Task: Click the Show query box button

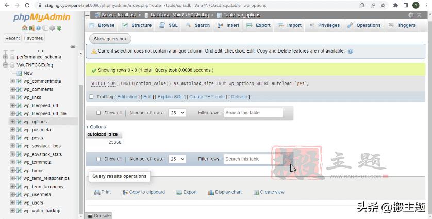Action: pyautogui.click(x=110, y=39)
